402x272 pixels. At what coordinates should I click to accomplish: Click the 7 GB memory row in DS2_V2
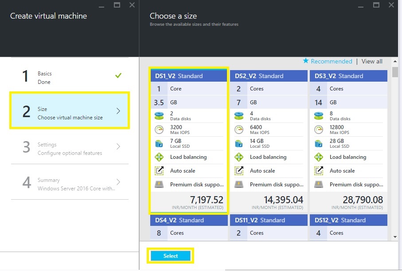(269, 102)
